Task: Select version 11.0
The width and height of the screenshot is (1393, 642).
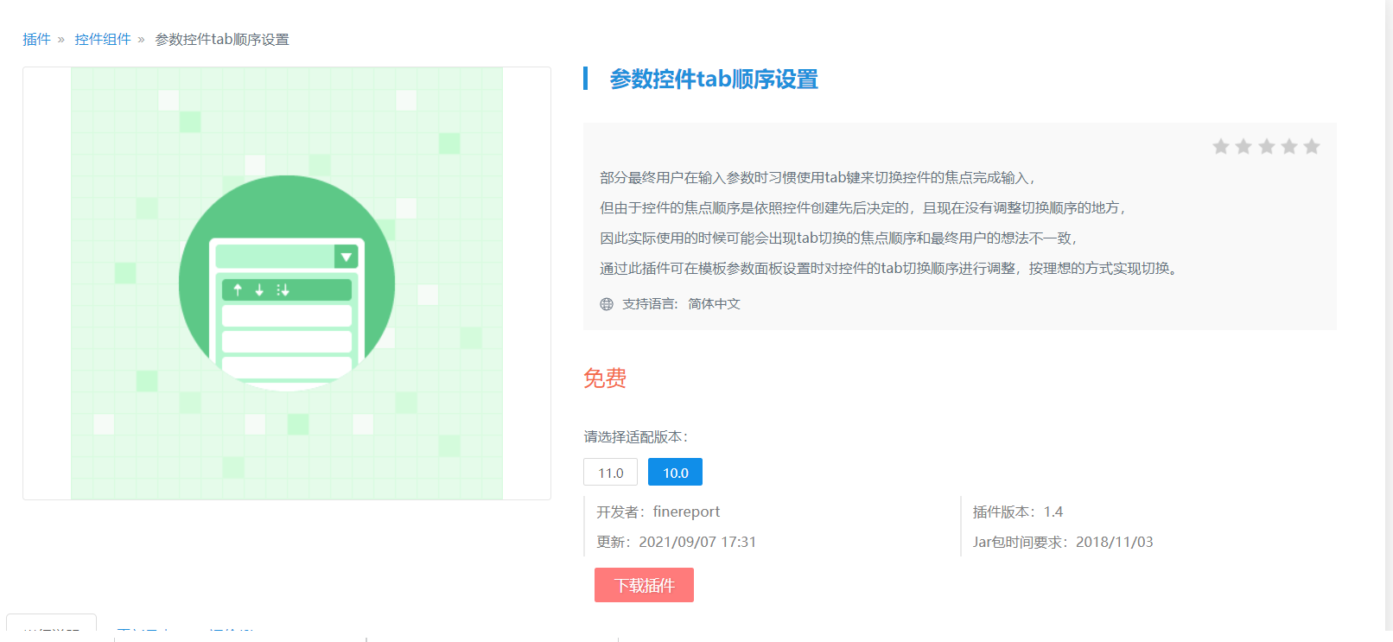Action: (610, 473)
